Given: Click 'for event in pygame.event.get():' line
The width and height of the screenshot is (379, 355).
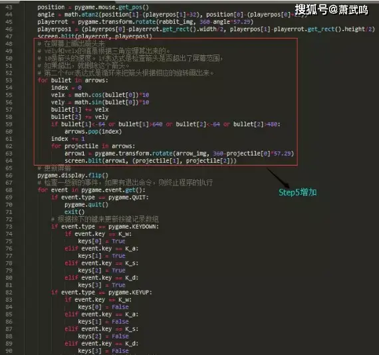Looking at the screenshot, I should click(x=91, y=190).
